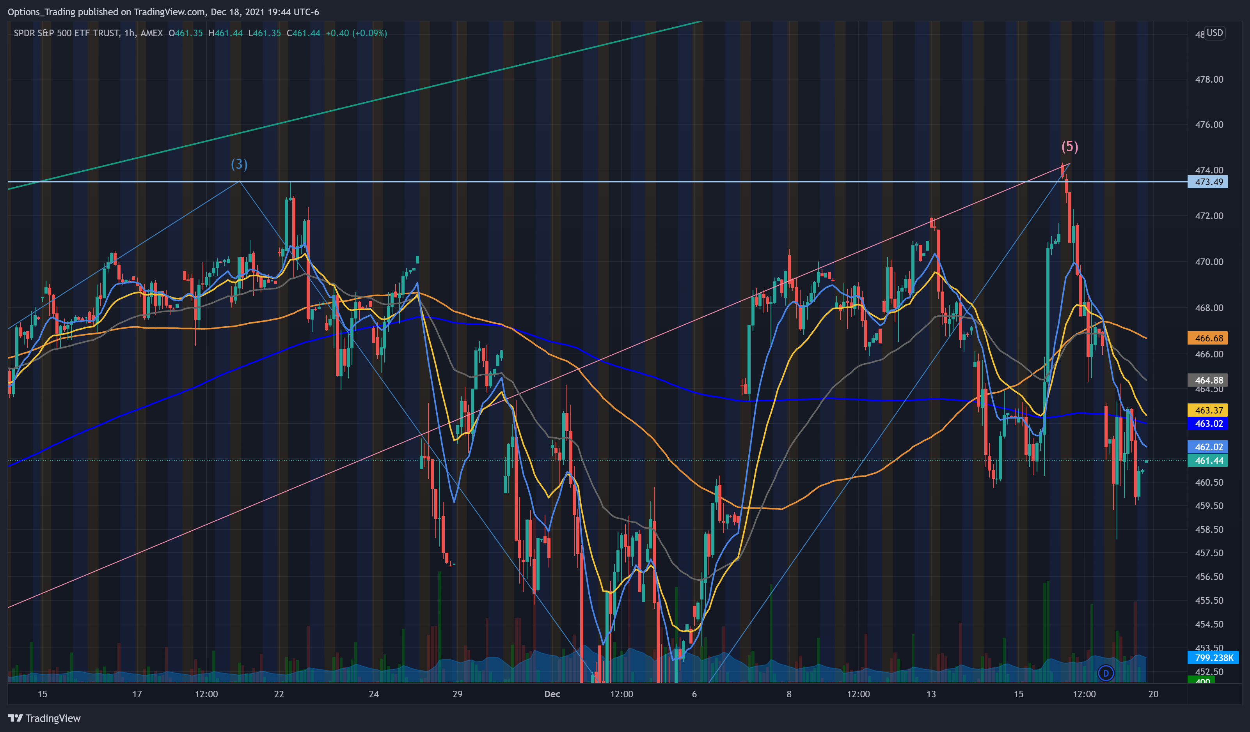
Task: Click the 472.00 price axis label
Action: click(x=1209, y=216)
